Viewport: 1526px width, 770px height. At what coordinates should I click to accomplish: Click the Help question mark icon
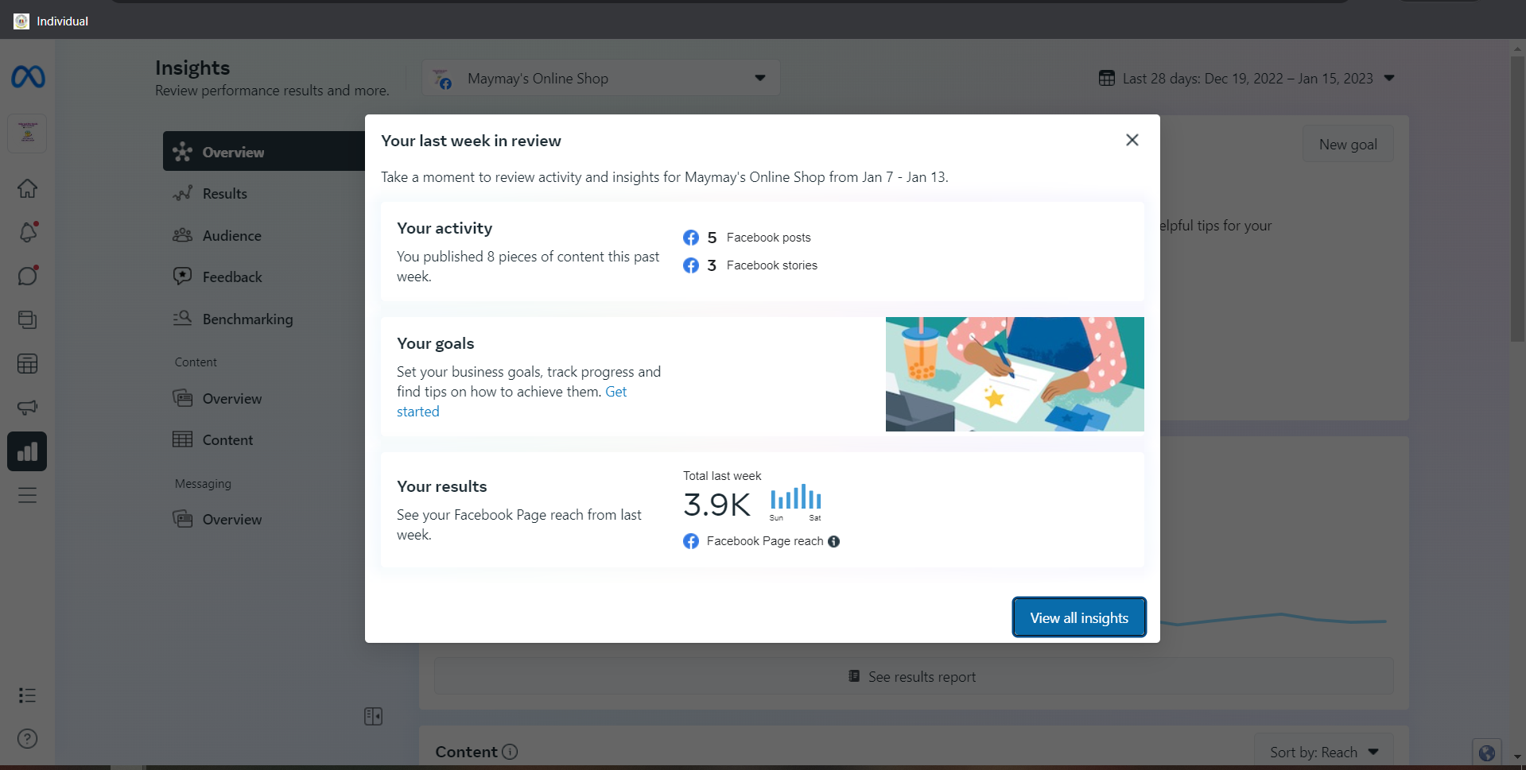coord(28,739)
